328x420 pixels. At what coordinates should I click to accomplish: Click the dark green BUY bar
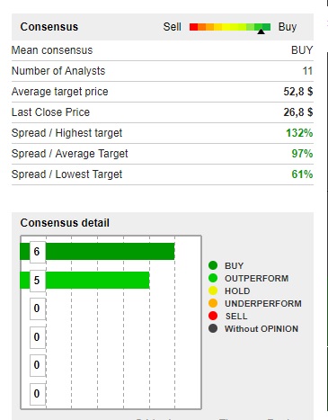pyautogui.click(x=97, y=251)
